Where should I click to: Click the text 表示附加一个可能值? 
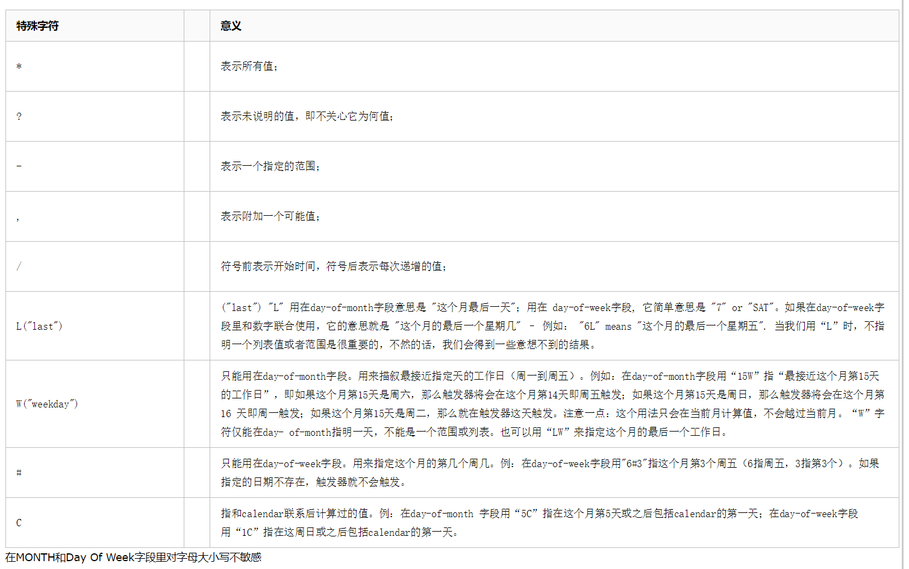point(270,216)
